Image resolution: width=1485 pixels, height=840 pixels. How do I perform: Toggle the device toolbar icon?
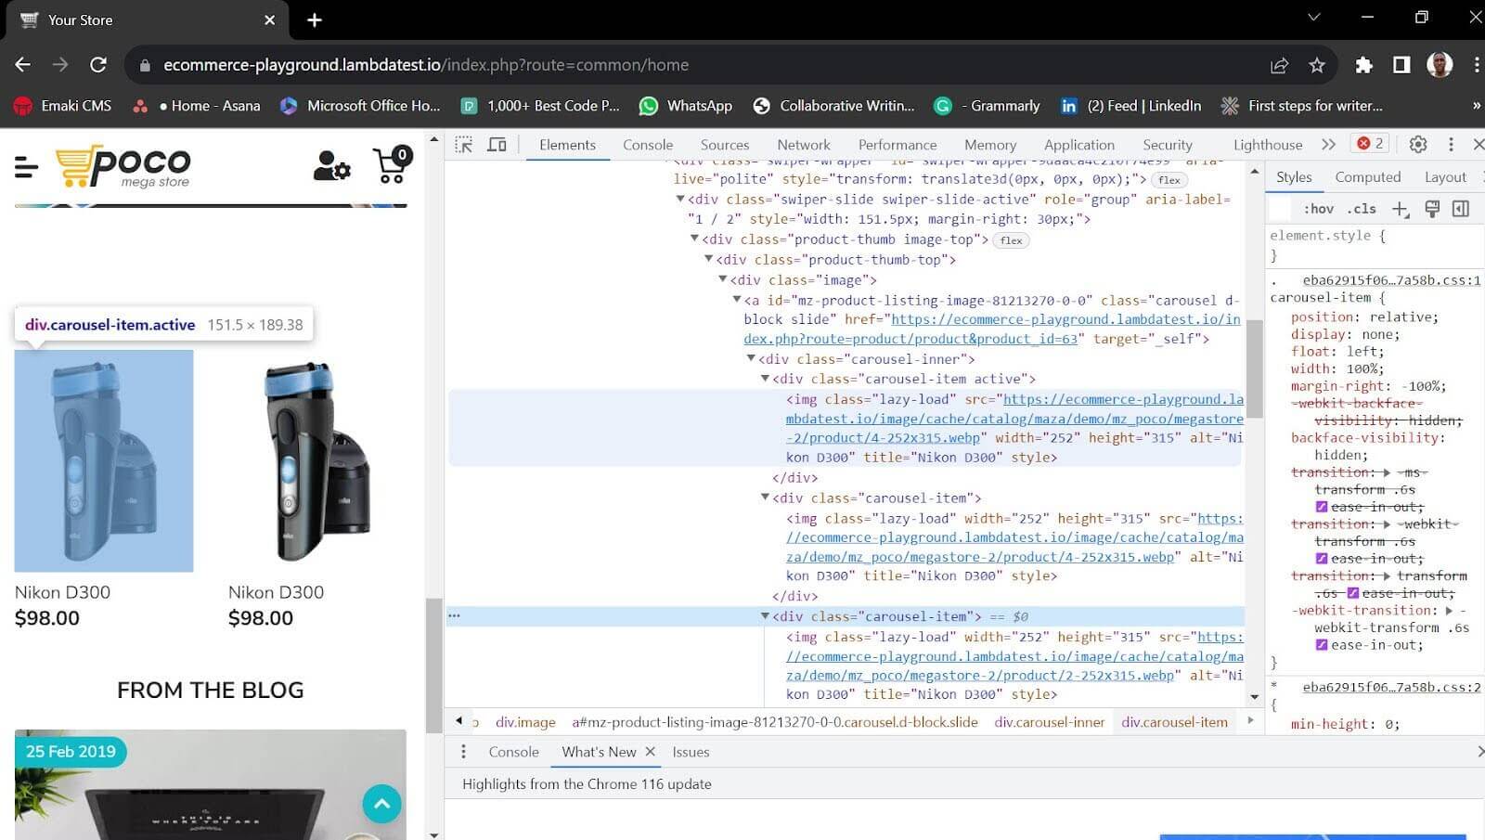497,145
